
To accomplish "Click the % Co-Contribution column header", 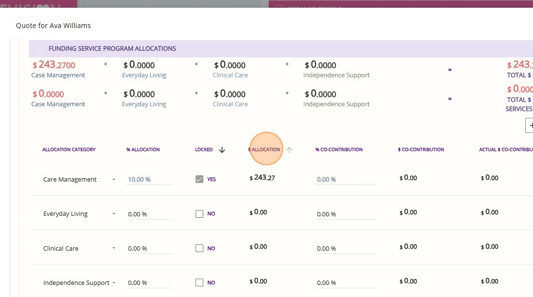I will pos(339,150).
